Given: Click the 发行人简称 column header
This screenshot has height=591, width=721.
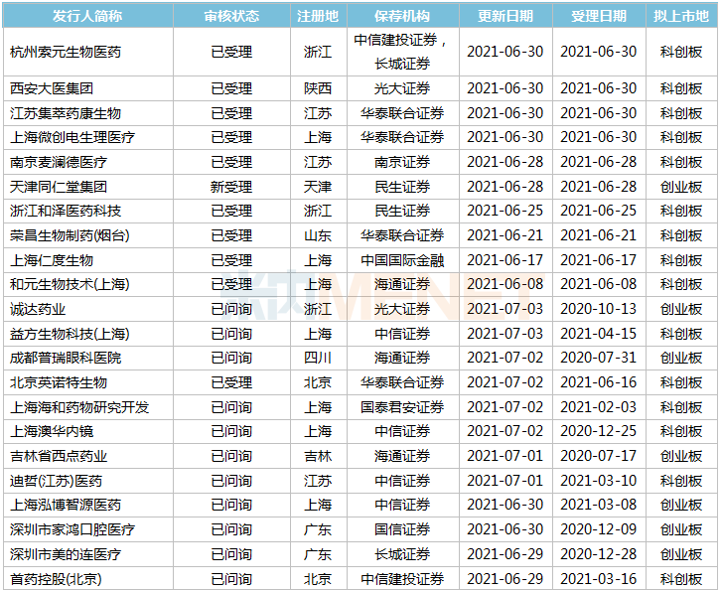Looking at the screenshot, I should point(87,16).
